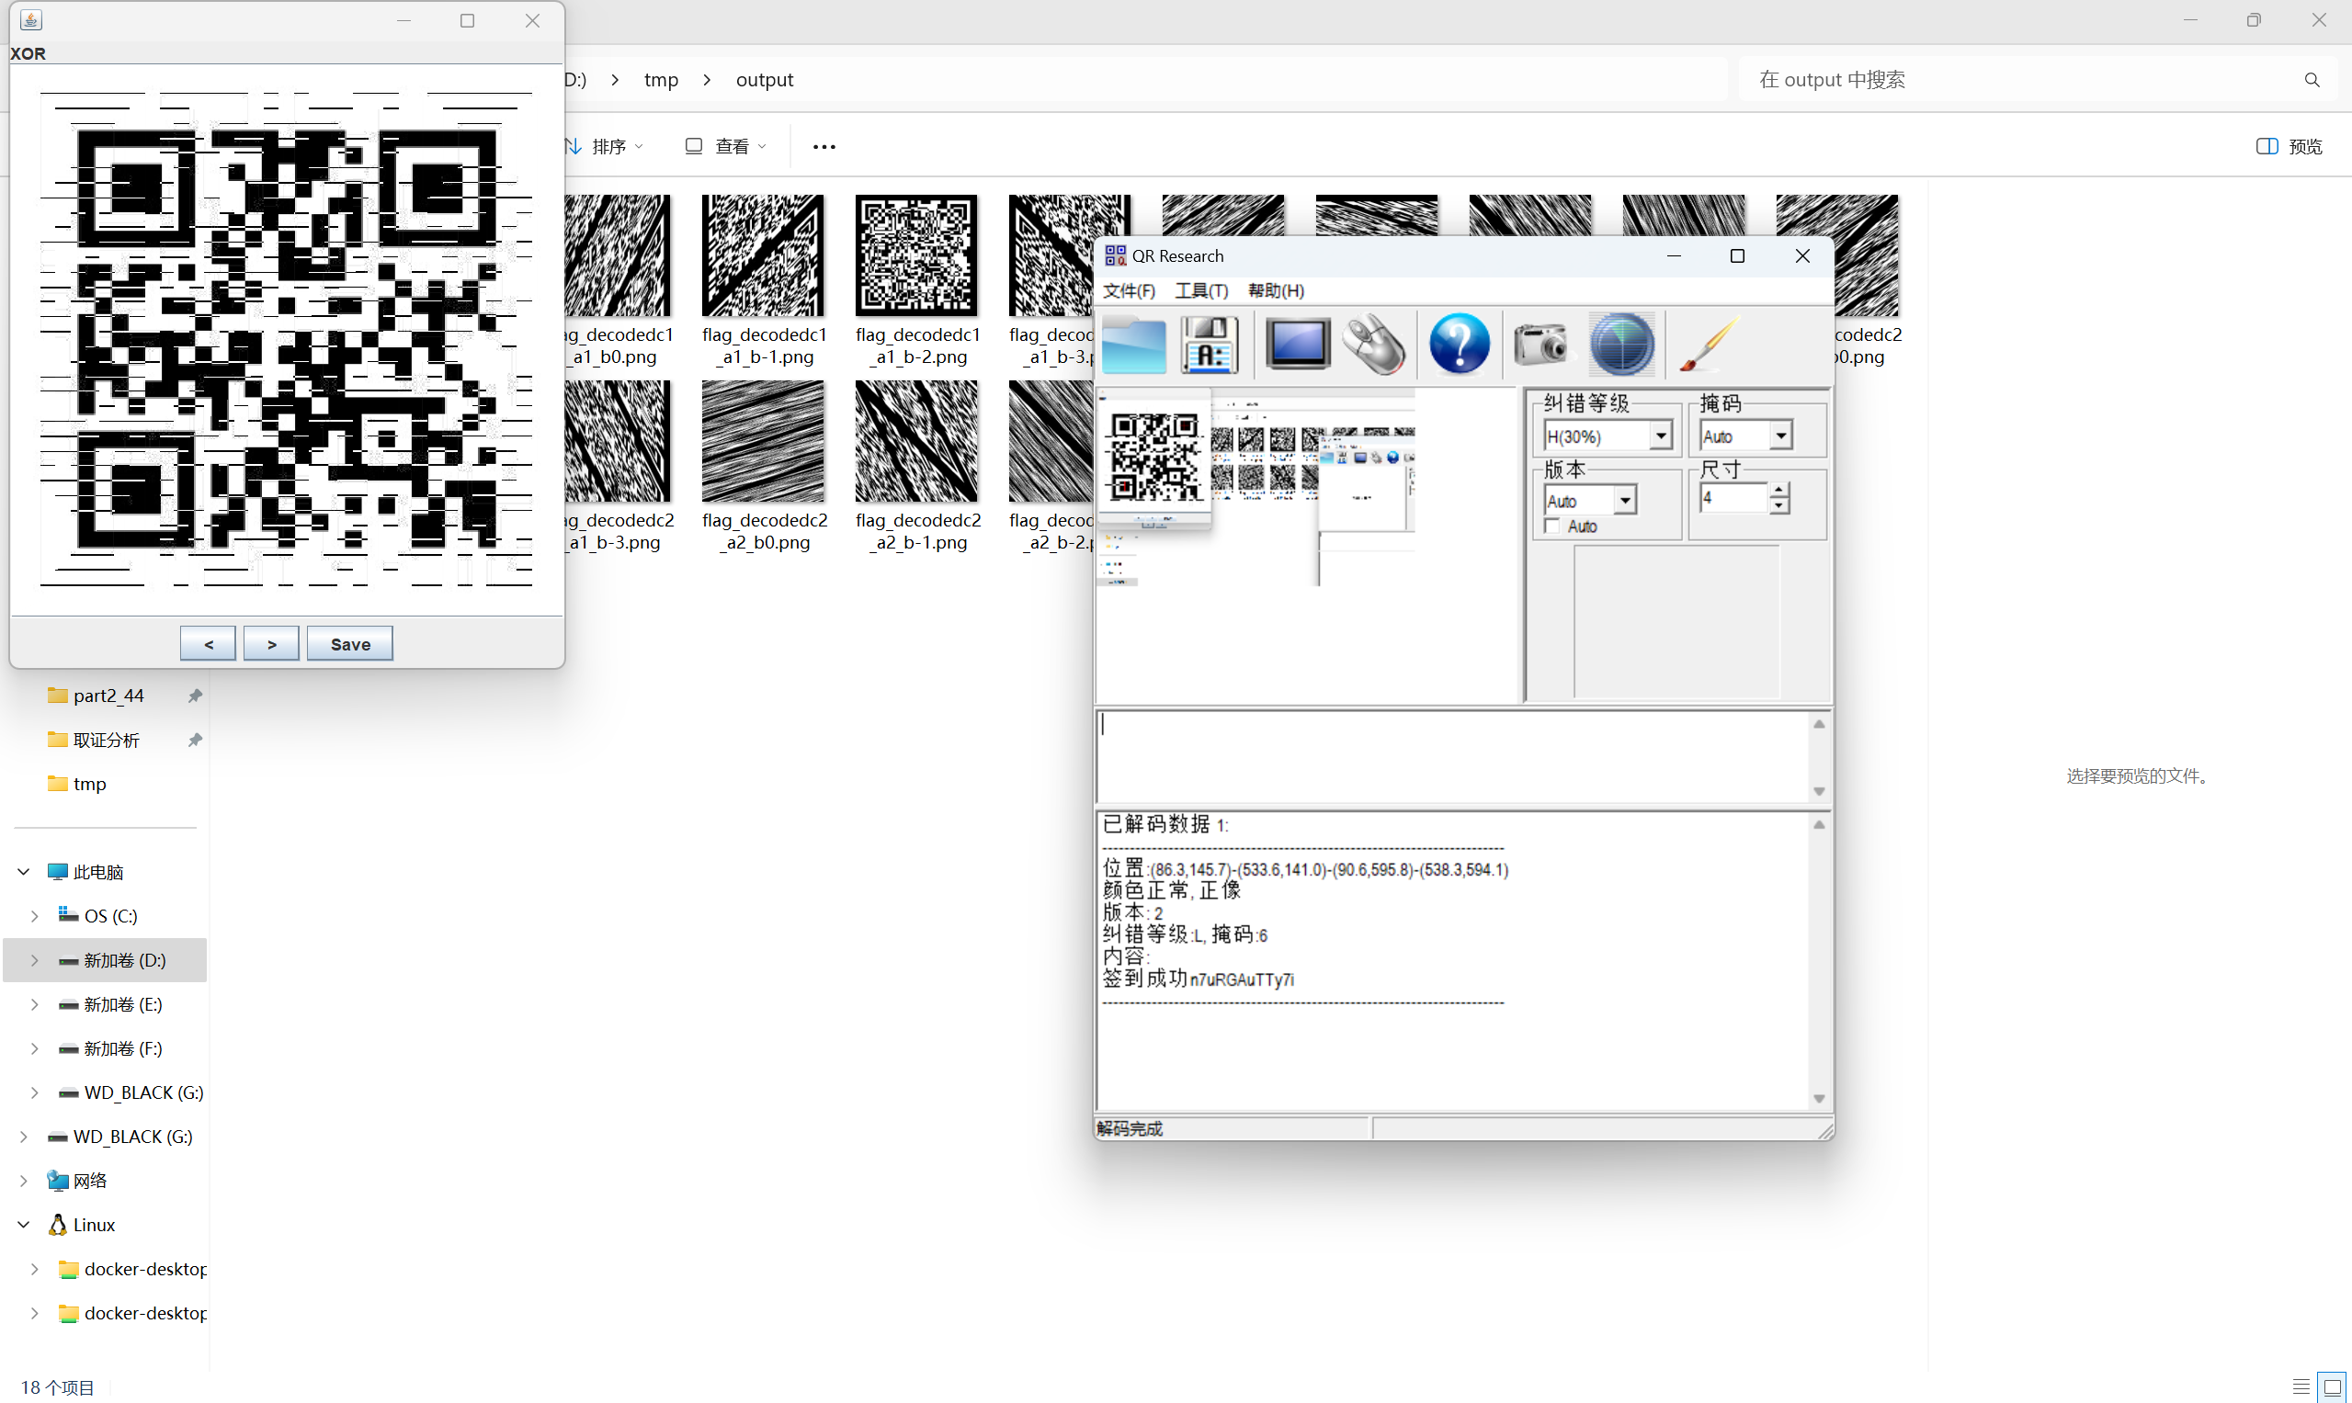Click the 解码完成 status bar text
The height and width of the screenshot is (1403, 2352).
coord(1131,1128)
